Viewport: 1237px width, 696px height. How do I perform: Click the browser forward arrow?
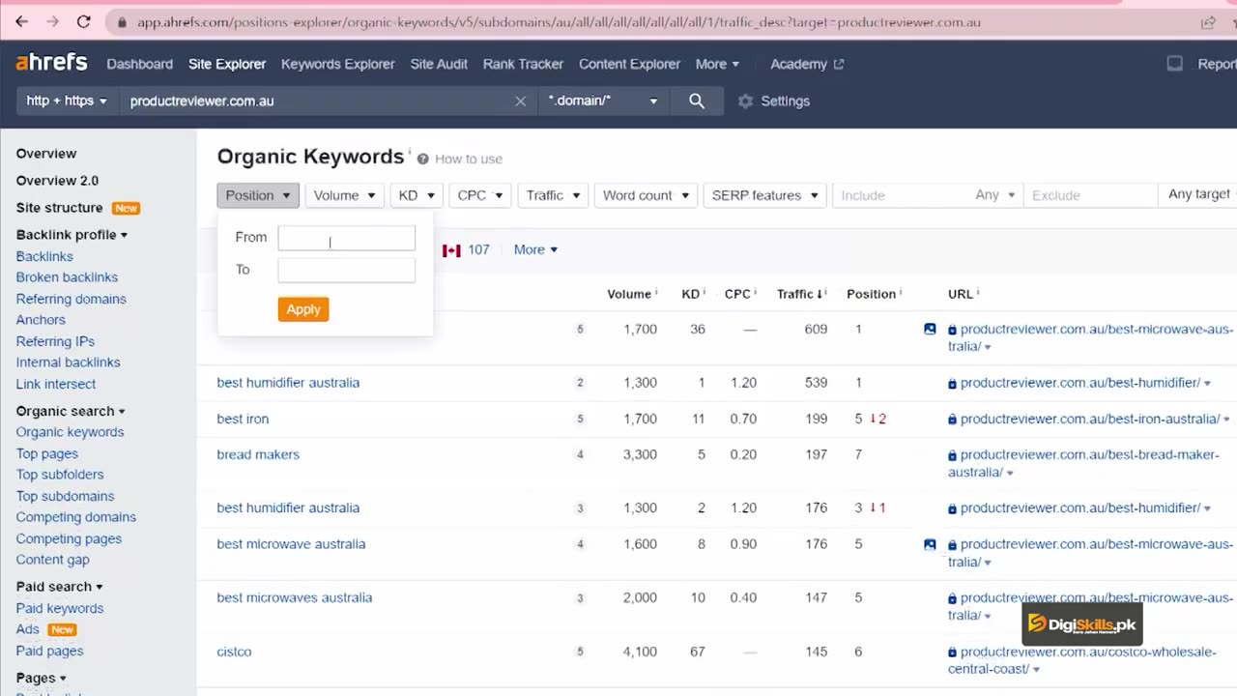pos(52,21)
